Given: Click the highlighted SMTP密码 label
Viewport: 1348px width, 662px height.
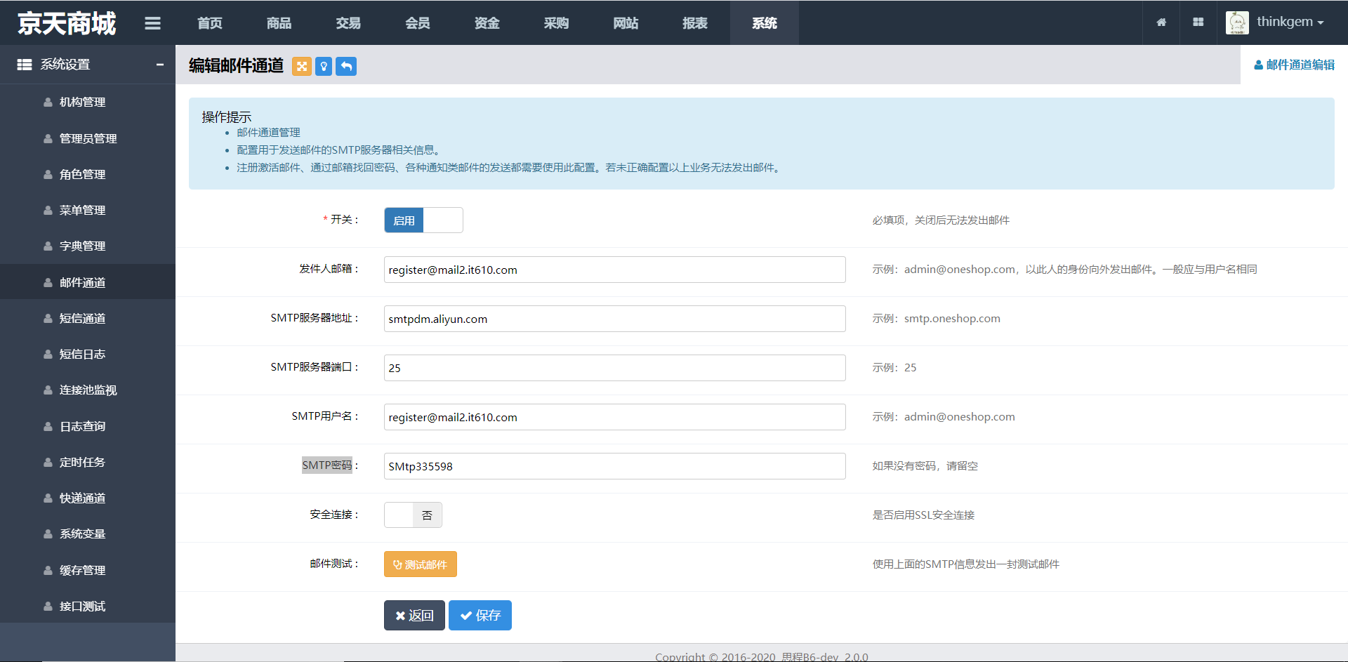Looking at the screenshot, I should coord(327,465).
